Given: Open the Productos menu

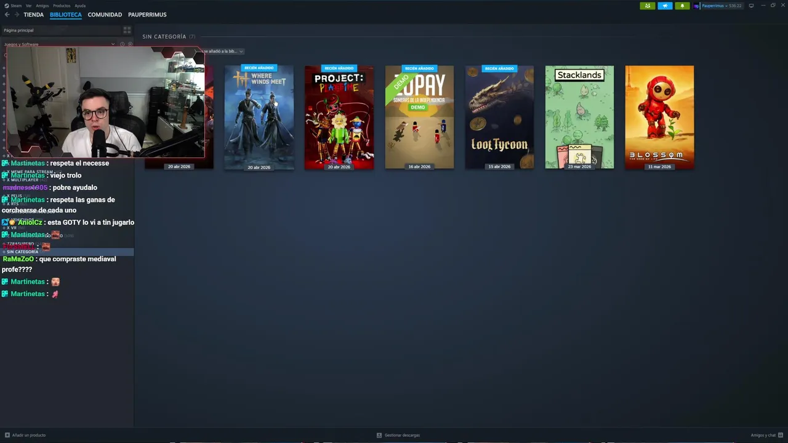Looking at the screenshot, I should pyautogui.click(x=62, y=6).
